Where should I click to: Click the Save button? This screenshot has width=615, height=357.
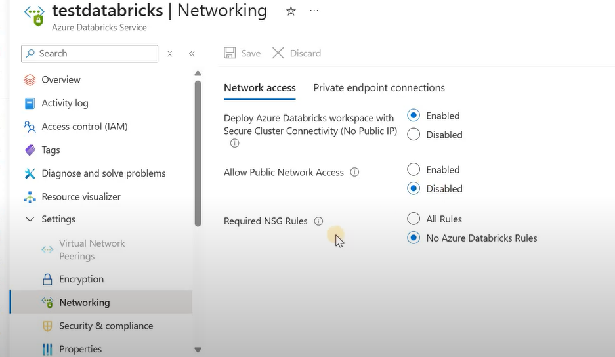tap(242, 53)
